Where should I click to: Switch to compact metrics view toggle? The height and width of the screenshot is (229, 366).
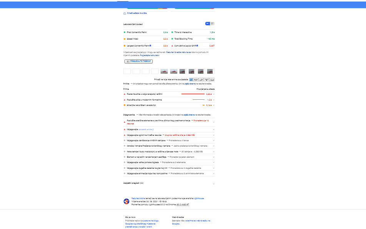tap(208, 24)
